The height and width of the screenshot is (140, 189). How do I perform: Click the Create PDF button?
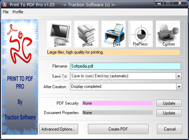118,129
